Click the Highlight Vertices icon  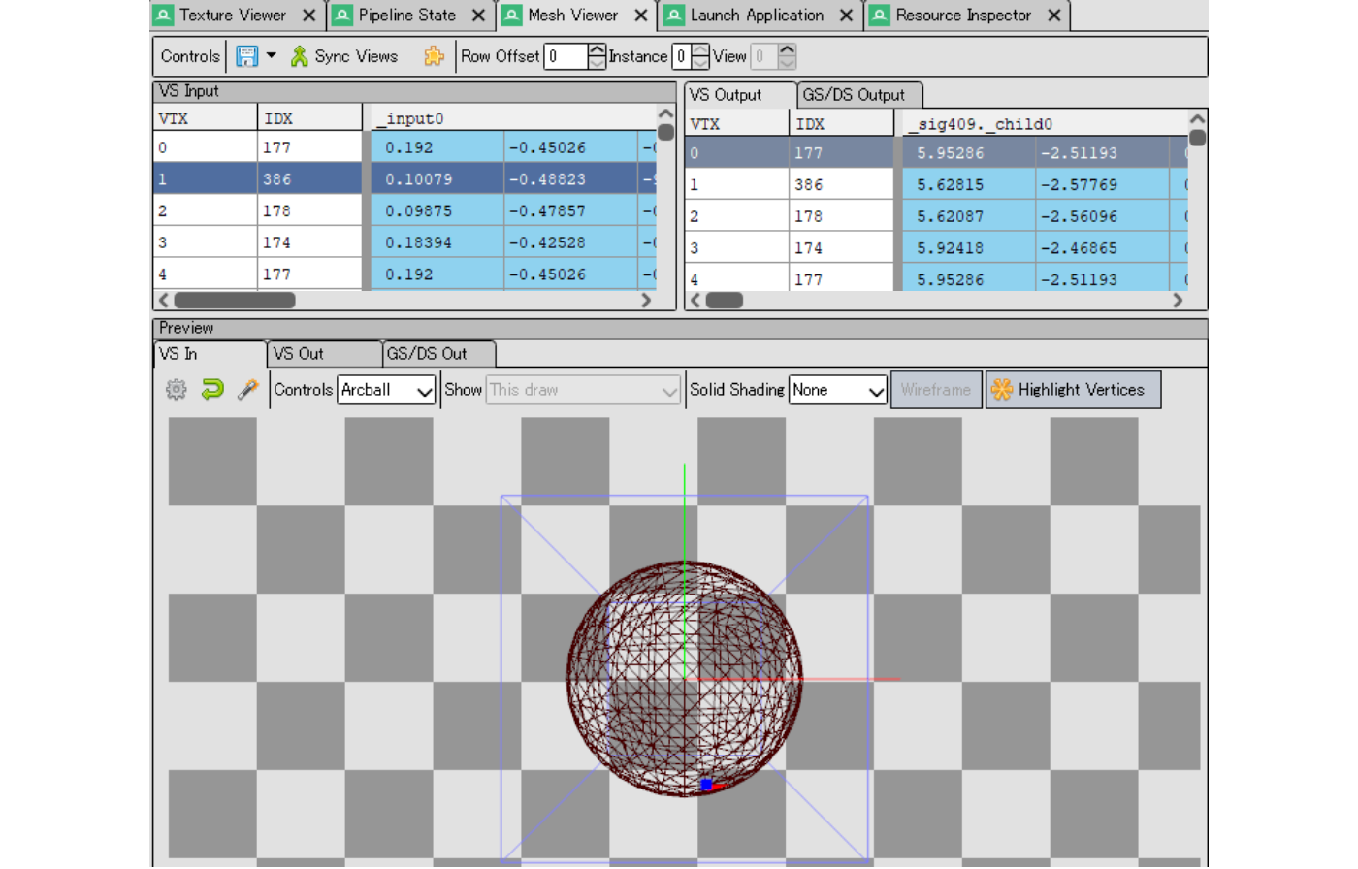tap(999, 389)
